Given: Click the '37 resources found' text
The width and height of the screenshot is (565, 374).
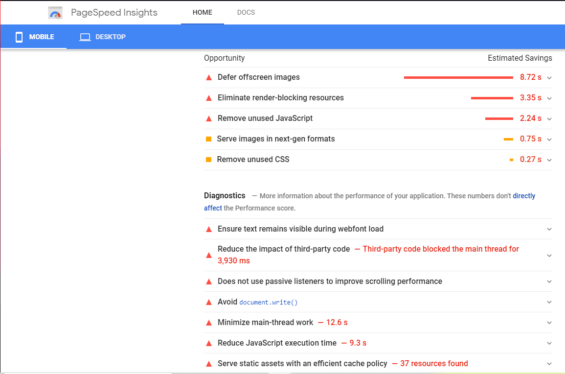Looking at the screenshot, I should [434, 364].
